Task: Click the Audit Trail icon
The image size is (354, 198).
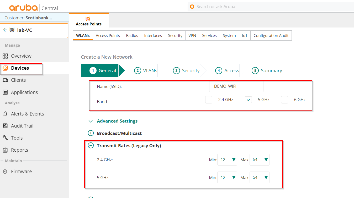Action: click(x=5, y=126)
